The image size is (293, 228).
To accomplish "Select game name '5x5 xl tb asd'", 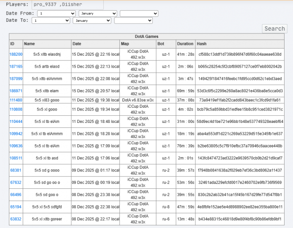I will click(x=47, y=158).
